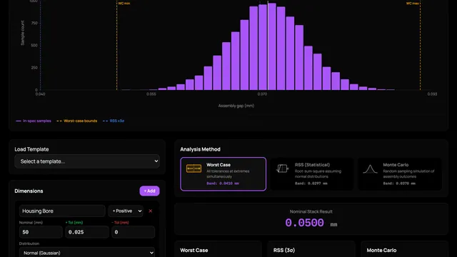Click the Band 0.0370 mm text
Screen dimensions: 457x257
click(399, 183)
